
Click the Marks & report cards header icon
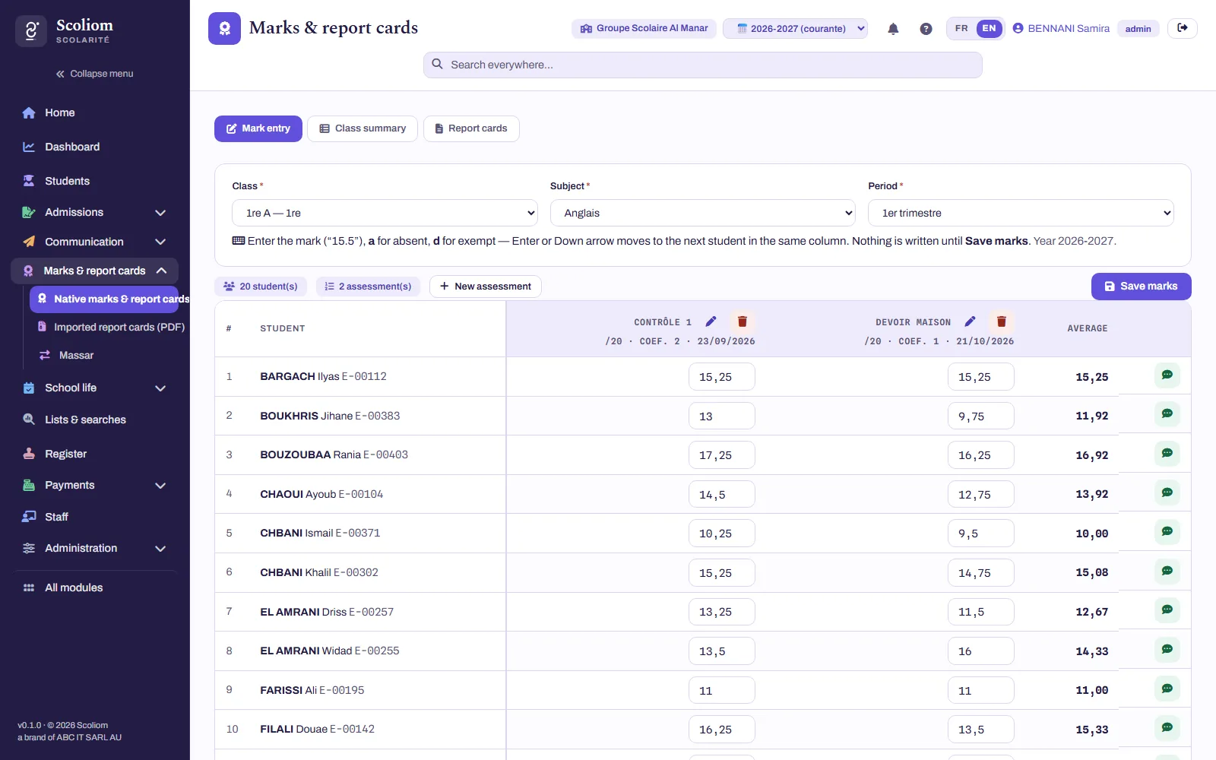224,28
